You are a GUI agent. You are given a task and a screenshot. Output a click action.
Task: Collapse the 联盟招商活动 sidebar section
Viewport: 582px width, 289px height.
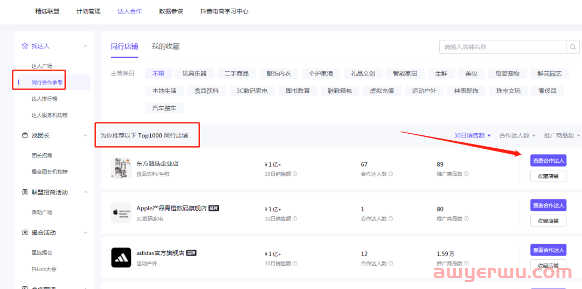85,192
